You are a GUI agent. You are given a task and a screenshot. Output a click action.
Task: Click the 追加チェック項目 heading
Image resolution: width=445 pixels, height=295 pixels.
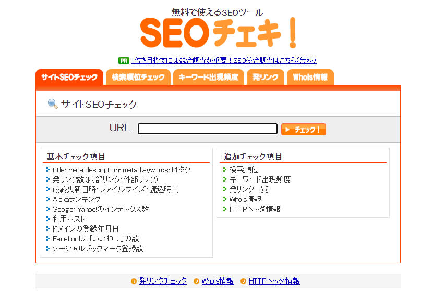click(x=252, y=156)
